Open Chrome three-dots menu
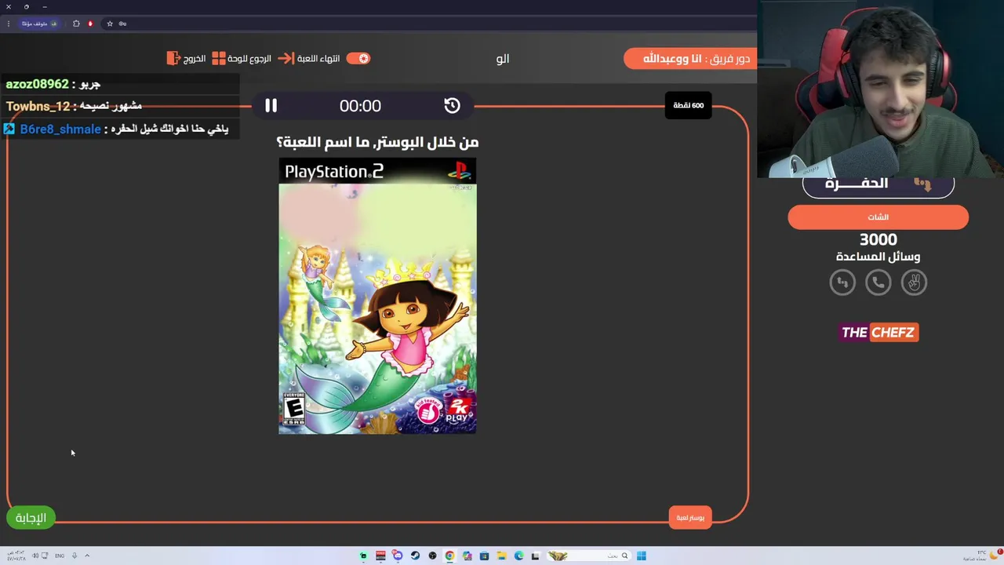 pos(9,24)
